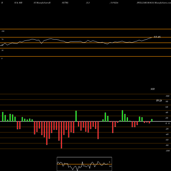Open the mini oscillator chart thumbnail
Image resolution: width=171 pixels, height=171 pixels.
point(84,164)
